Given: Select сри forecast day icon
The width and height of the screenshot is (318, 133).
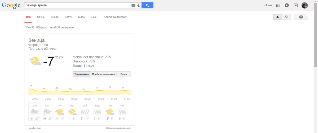Looking at the screenshot, I should pyautogui.click(x=47, y=112).
